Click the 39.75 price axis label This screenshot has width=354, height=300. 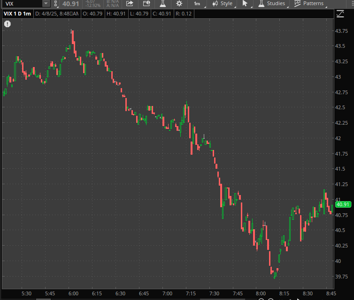[341, 277]
